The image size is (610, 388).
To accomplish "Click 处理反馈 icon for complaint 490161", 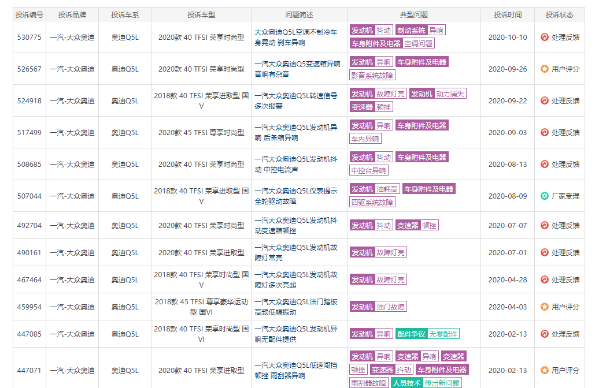I will pyautogui.click(x=544, y=252).
